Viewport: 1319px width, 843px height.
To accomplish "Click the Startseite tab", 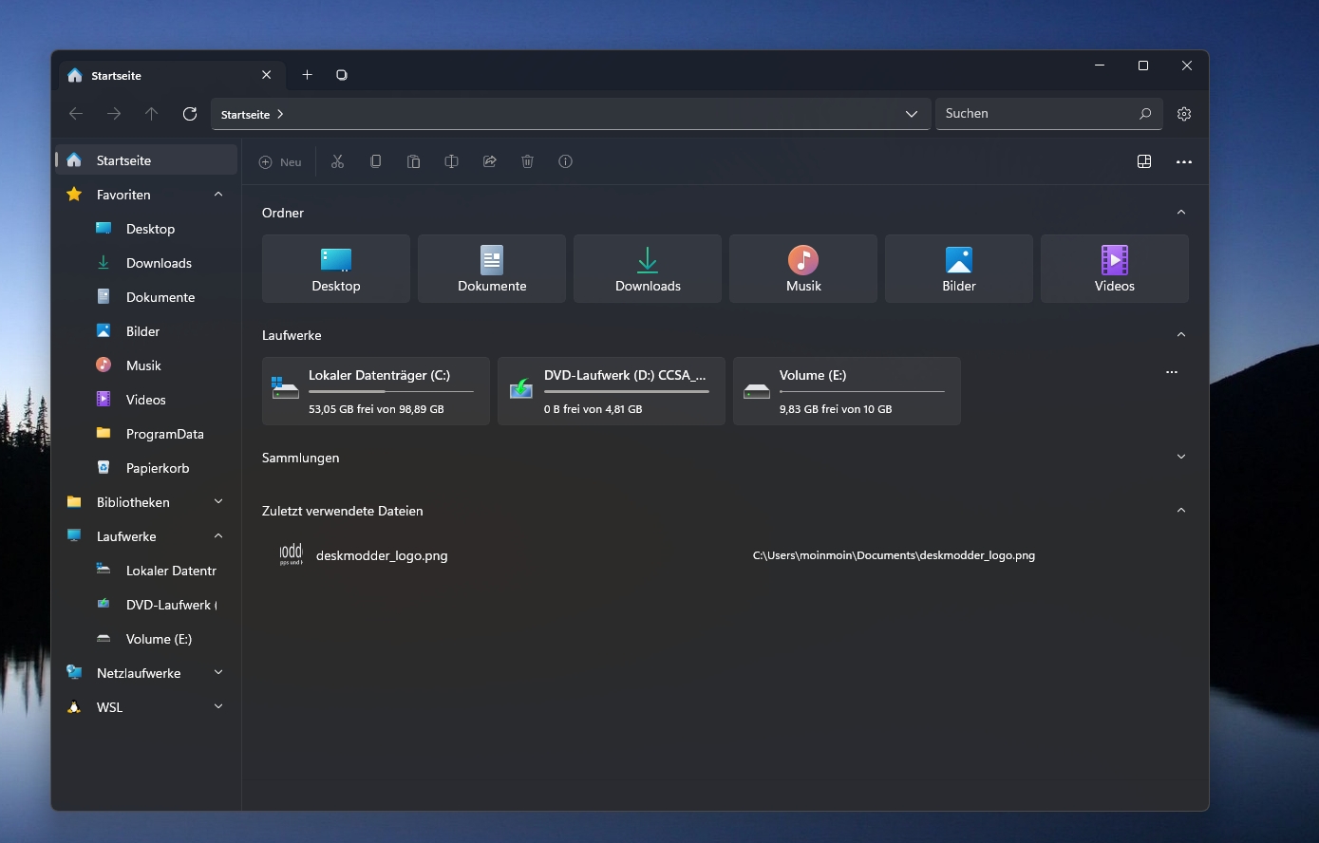I will coord(171,75).
